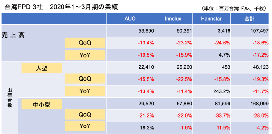The height and width of the screenshot is (134, 272).
Task: Click the yellow 大型 label
Action: coord(42,68)
